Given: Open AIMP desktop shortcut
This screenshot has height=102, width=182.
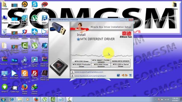Looking at the screenshot, I should (25, 5).
